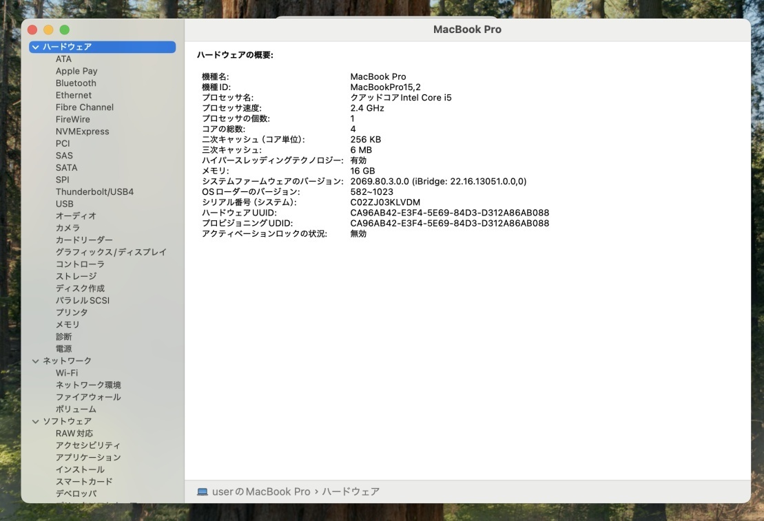The height and width of the screenshot is (521, 764).
Task: Open カードリーダー entry
Action: (x=84, y=240)
